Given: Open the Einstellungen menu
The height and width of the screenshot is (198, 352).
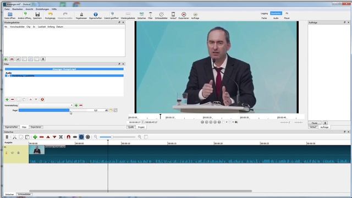Looking at the screenshot, I should [42, 9].
